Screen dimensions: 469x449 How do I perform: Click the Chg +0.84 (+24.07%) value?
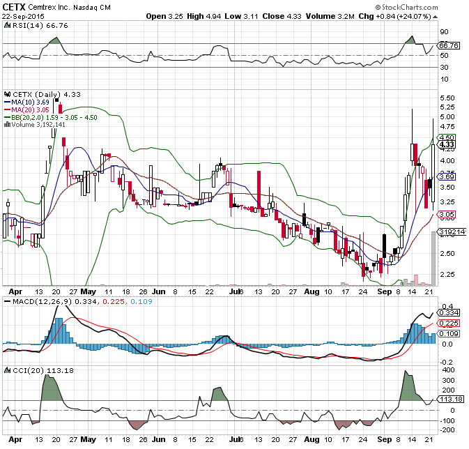pyautogui.click(x=395, y=17)
